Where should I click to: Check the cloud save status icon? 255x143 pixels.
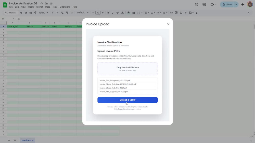tap(51, 3)
